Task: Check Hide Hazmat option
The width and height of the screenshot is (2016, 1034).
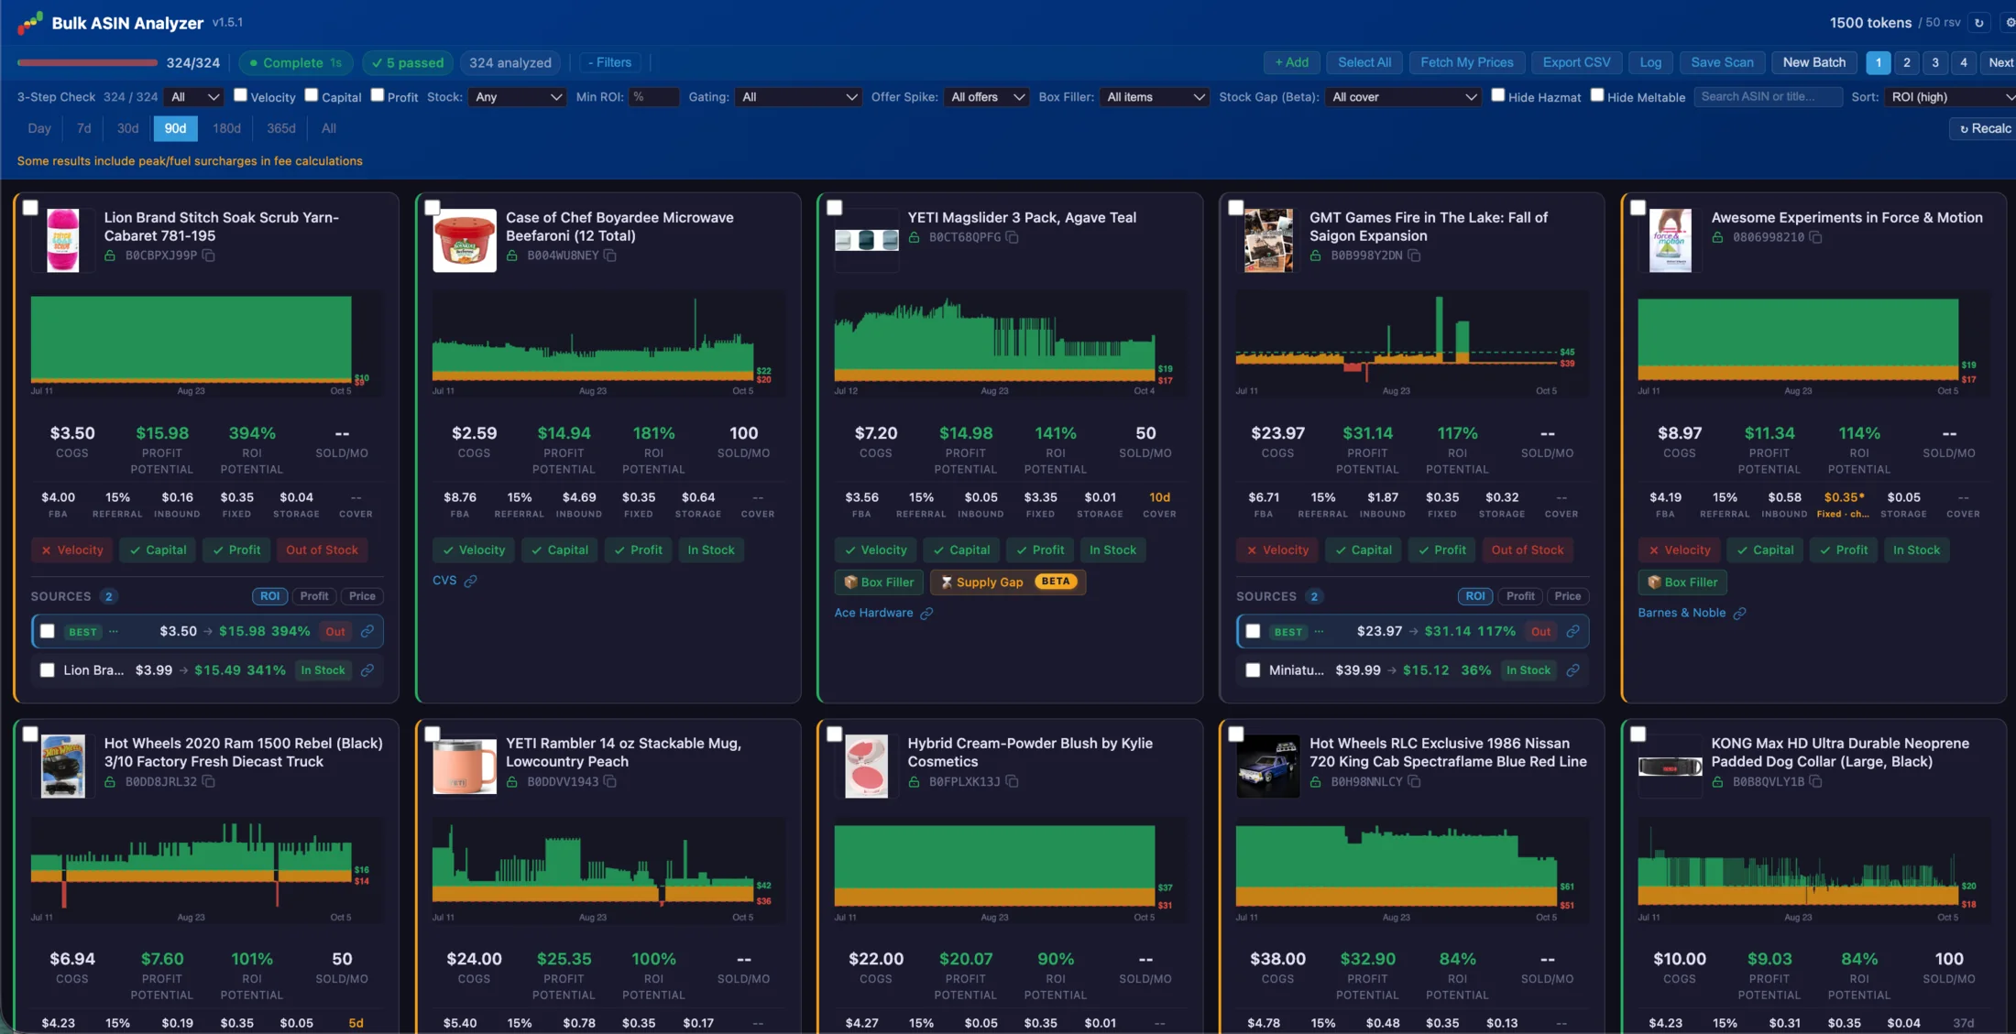Action: 1498,94
